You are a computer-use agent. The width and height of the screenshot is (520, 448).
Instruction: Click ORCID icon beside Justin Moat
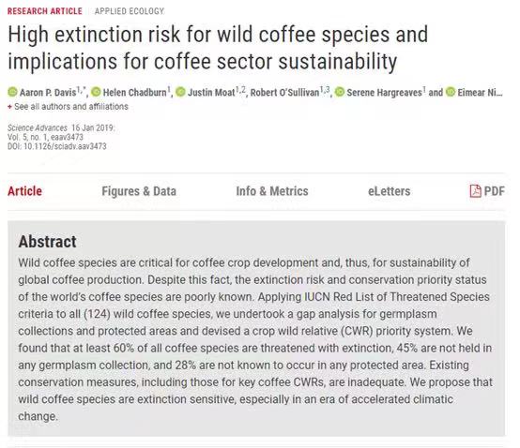(180, 92)
